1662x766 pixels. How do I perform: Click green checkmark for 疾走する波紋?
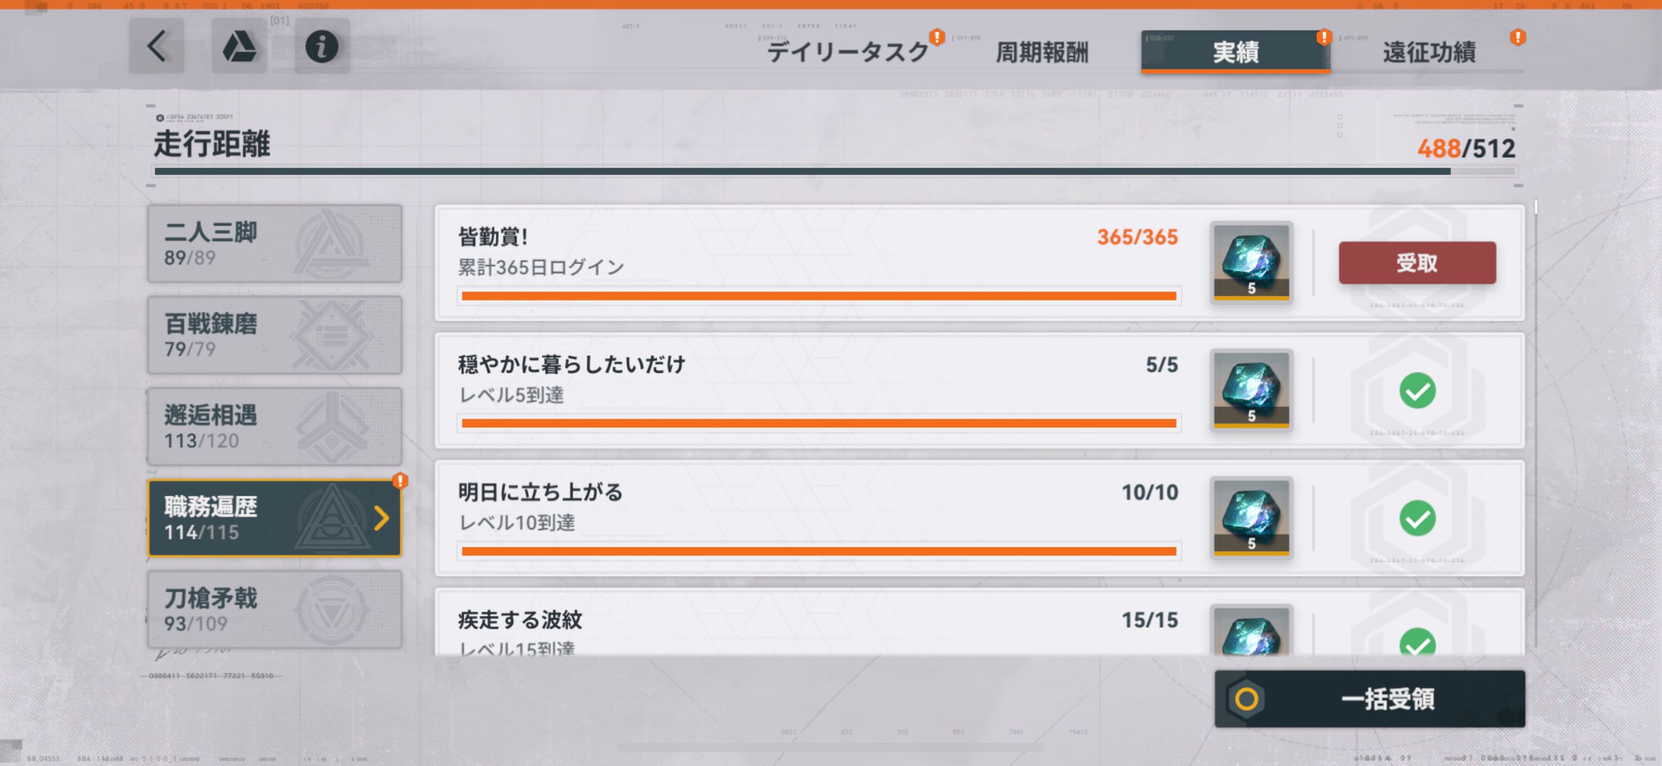(x=1417, y=642)
